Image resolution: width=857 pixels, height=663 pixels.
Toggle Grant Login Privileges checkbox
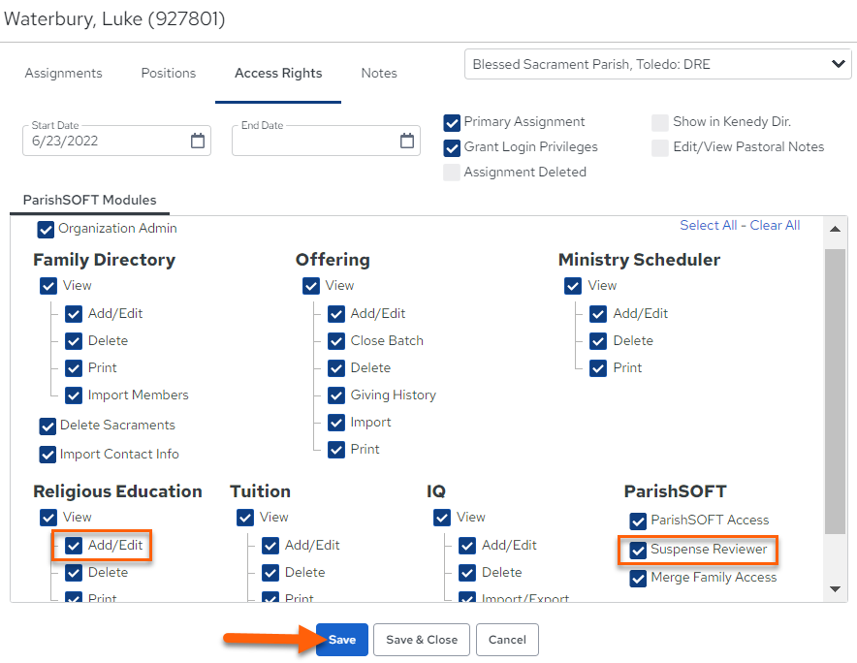click(452, 147)
